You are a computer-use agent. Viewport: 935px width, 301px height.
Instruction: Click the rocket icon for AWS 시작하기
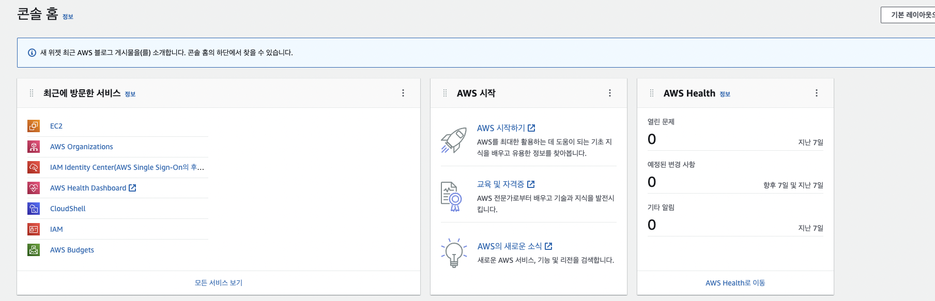click(454, 140)
